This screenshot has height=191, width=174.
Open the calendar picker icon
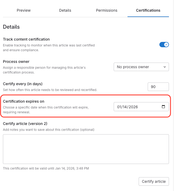pyautogui.click(x=163, y=107)
